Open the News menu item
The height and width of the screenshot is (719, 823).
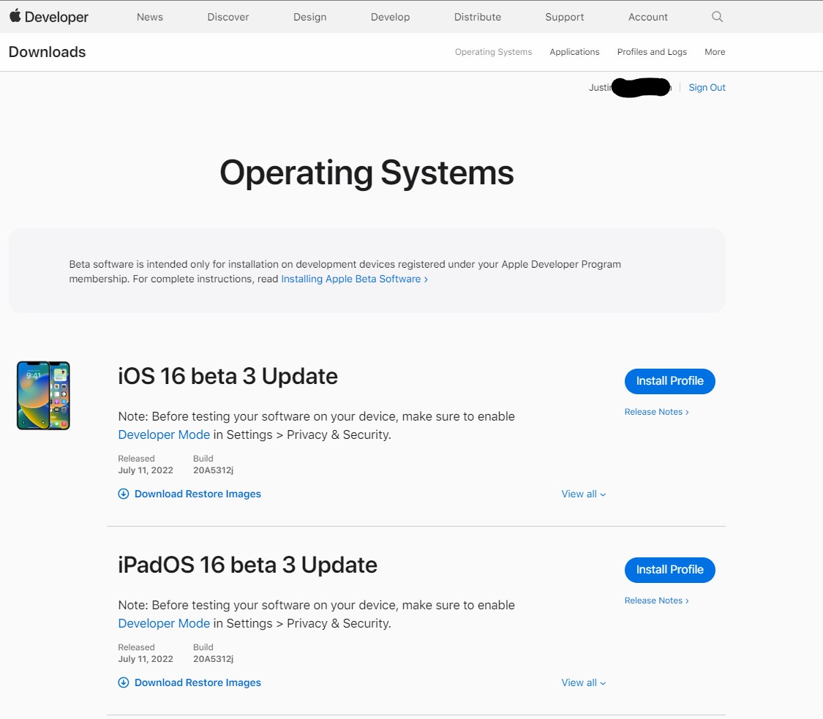150,17
